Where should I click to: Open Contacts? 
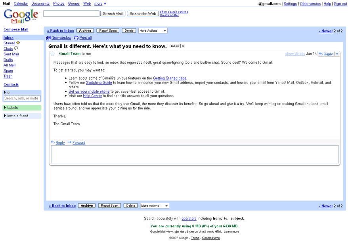[11, 84]
